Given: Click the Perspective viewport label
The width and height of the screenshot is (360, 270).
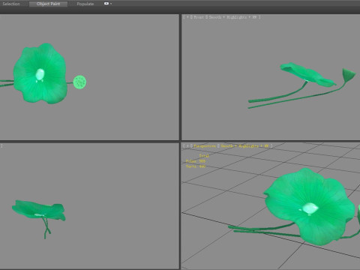Looking at the screenshot, I should (x=205, y=145).
